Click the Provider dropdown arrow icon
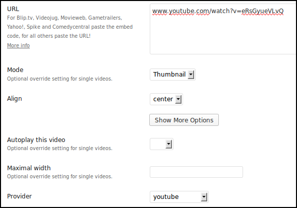This screenshot has width=297, height=208. click(204, 197)
